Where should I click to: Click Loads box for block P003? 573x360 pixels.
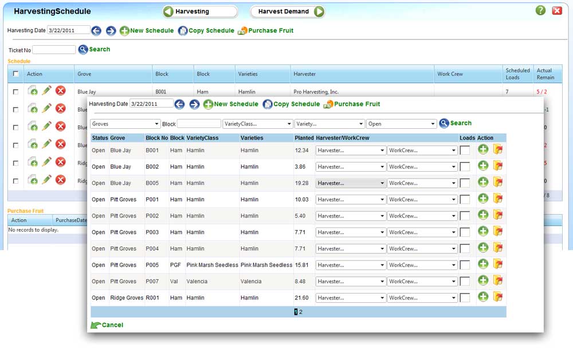coord(465,232)
